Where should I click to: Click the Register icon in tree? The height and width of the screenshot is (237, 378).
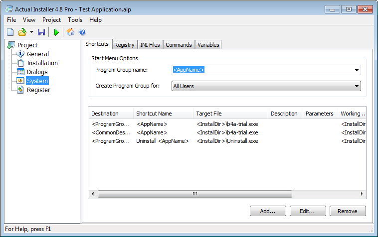coord(20,90)
